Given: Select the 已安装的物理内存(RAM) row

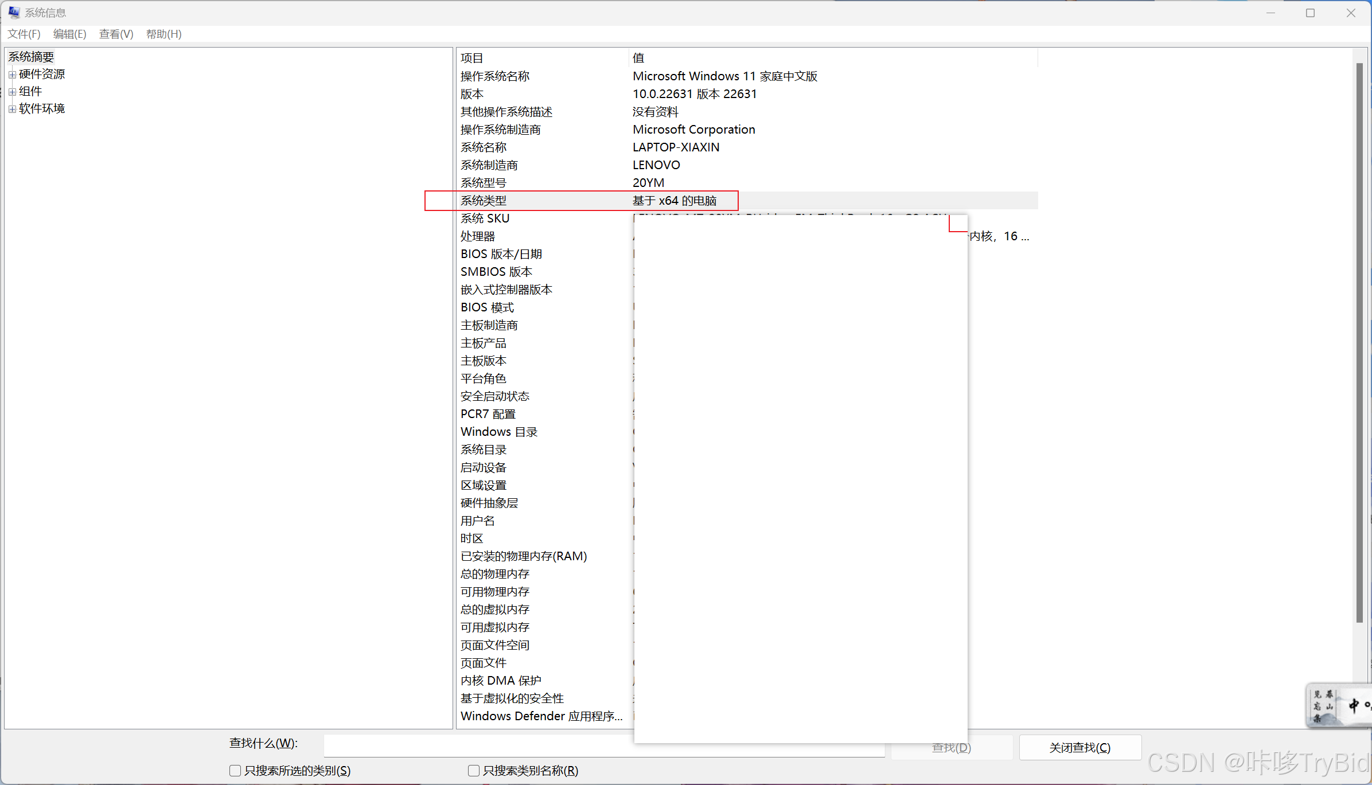Looking at the screenshot, I should point(545,556).
